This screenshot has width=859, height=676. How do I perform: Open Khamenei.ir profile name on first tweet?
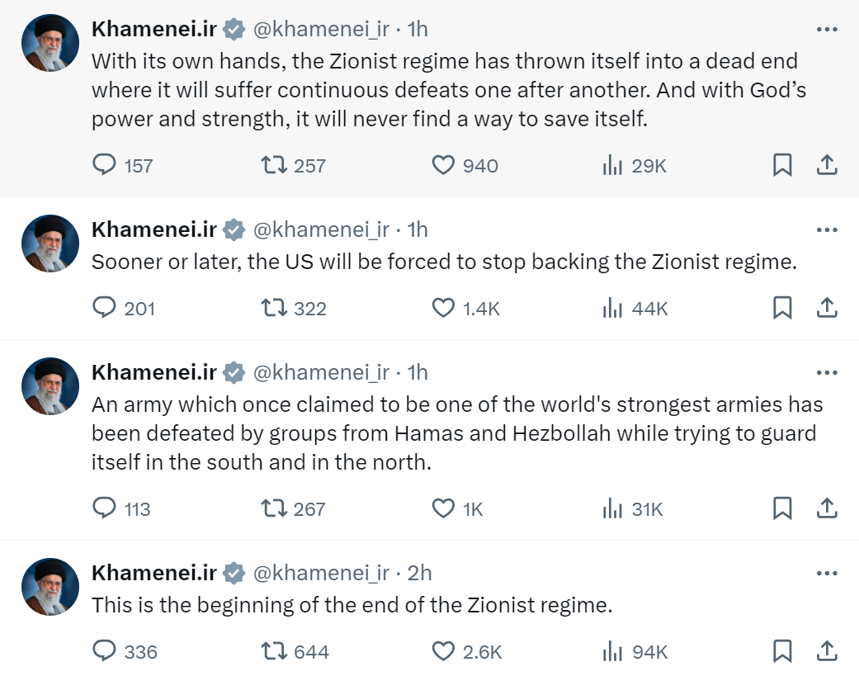(154, 30)
